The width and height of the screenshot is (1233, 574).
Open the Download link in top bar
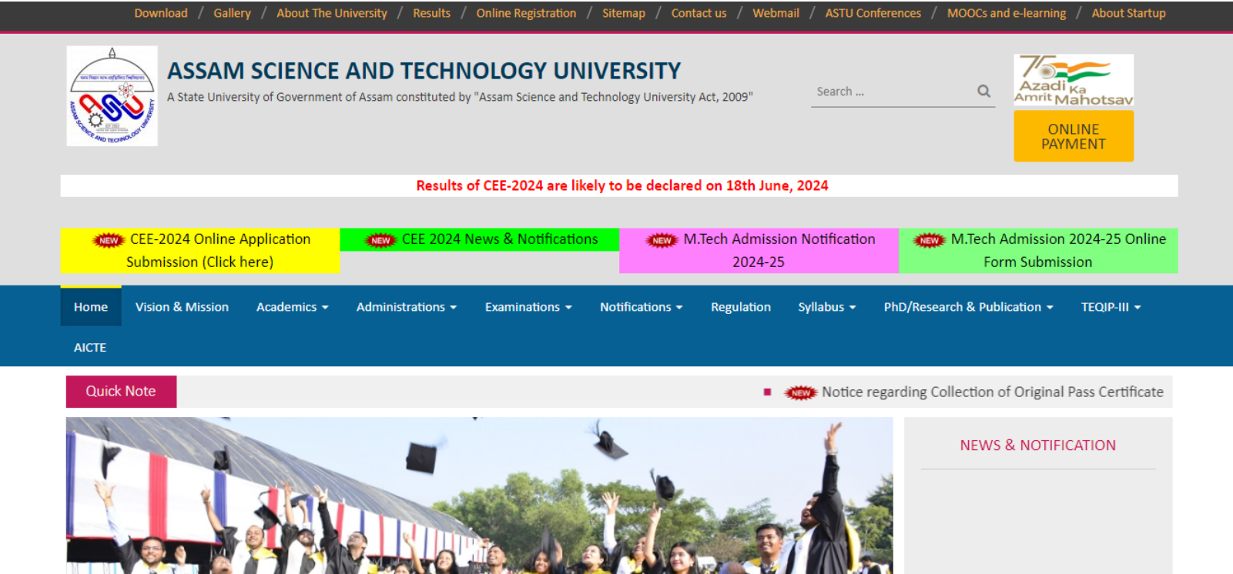tap(161, 13)
